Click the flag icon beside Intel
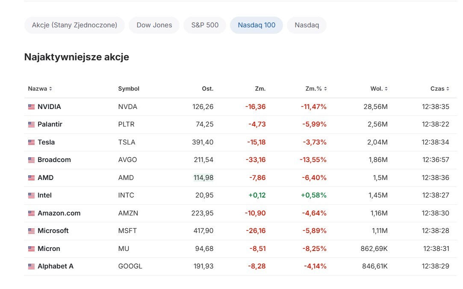463x289 pixels. point(31,195)
